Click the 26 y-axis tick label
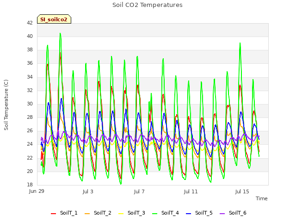The image size is (296, 222). point(30,131)
